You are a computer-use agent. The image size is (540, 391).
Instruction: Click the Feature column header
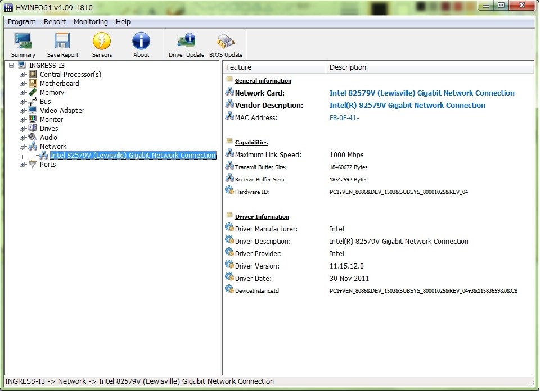click(x=274, y=67)
